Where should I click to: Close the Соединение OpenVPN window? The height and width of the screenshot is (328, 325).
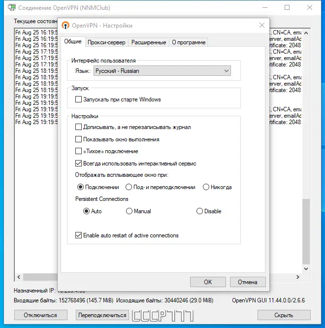pos(310,7)
